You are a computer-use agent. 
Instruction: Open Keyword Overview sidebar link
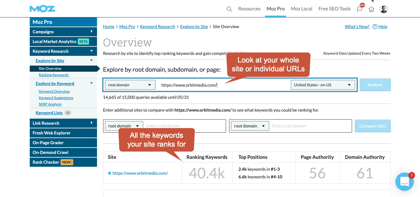click(54, 91)
